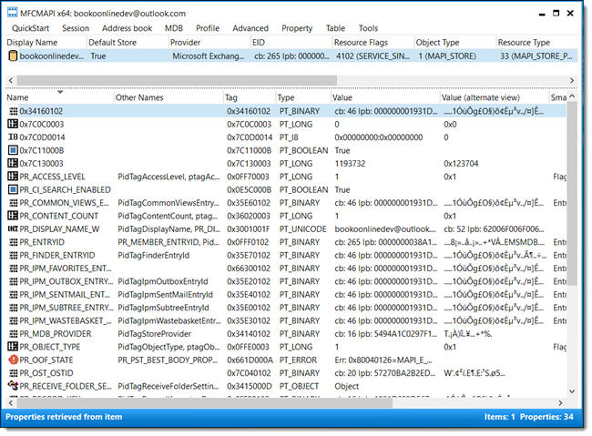Click the icon of PR_ACCESS_LEVEL
The width and height of the screenshot is (592, 436).
coord(13,177)
